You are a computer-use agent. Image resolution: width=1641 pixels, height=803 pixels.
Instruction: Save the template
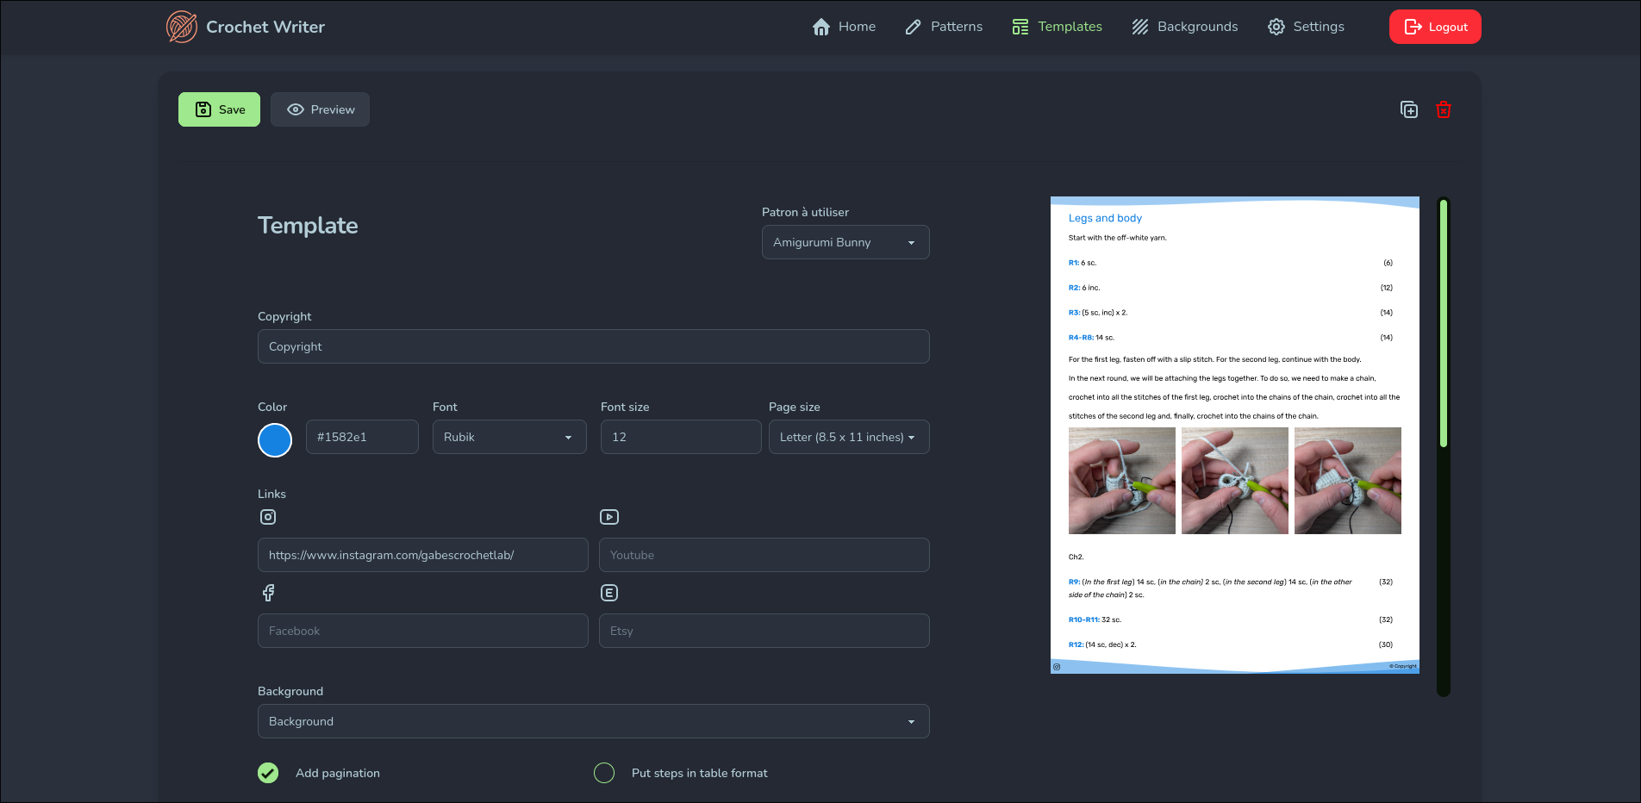(219, 109)
